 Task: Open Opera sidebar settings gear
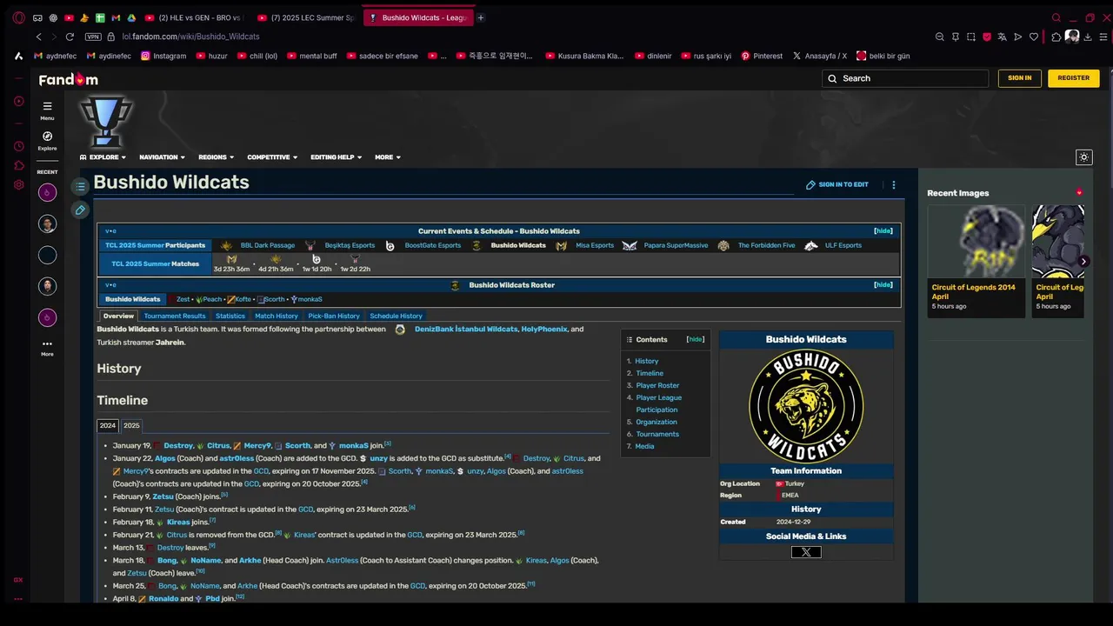18,184
